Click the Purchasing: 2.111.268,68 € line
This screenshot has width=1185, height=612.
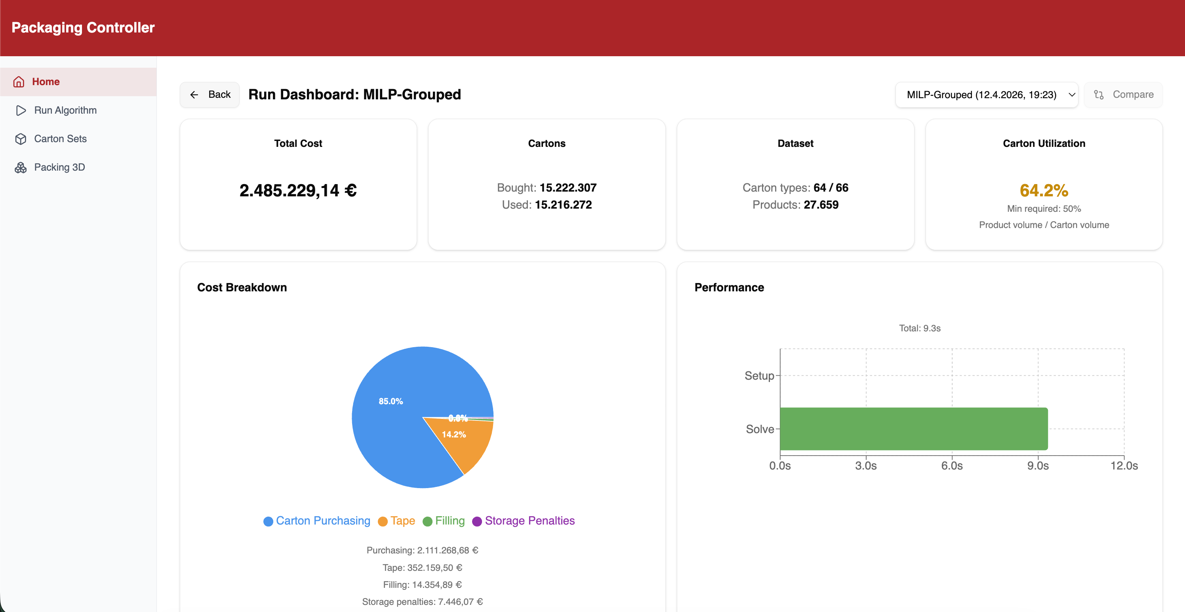pos(422,550)
